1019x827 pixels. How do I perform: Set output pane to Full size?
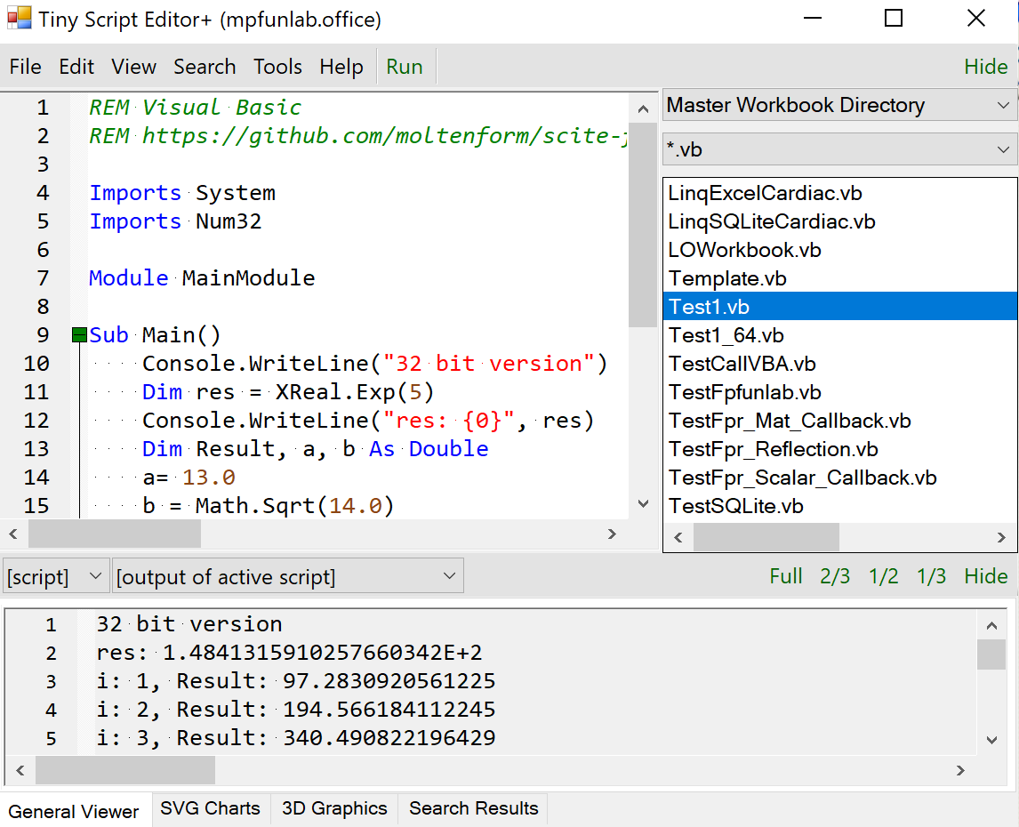click(785, 576)
